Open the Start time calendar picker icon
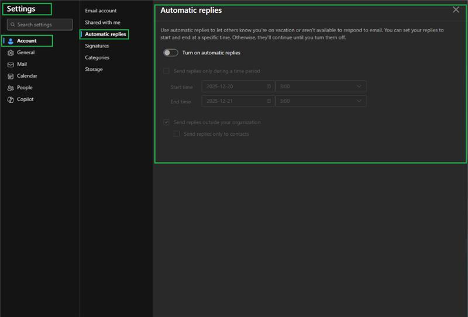The image size is (468, 317). [x=269, y=87]
